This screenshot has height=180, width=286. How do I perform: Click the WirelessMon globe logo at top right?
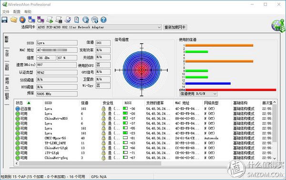pos(278,26)
